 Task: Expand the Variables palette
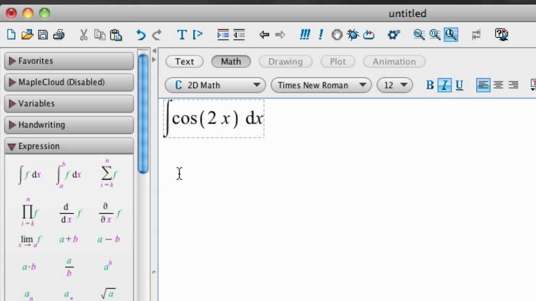click(69, 104)
